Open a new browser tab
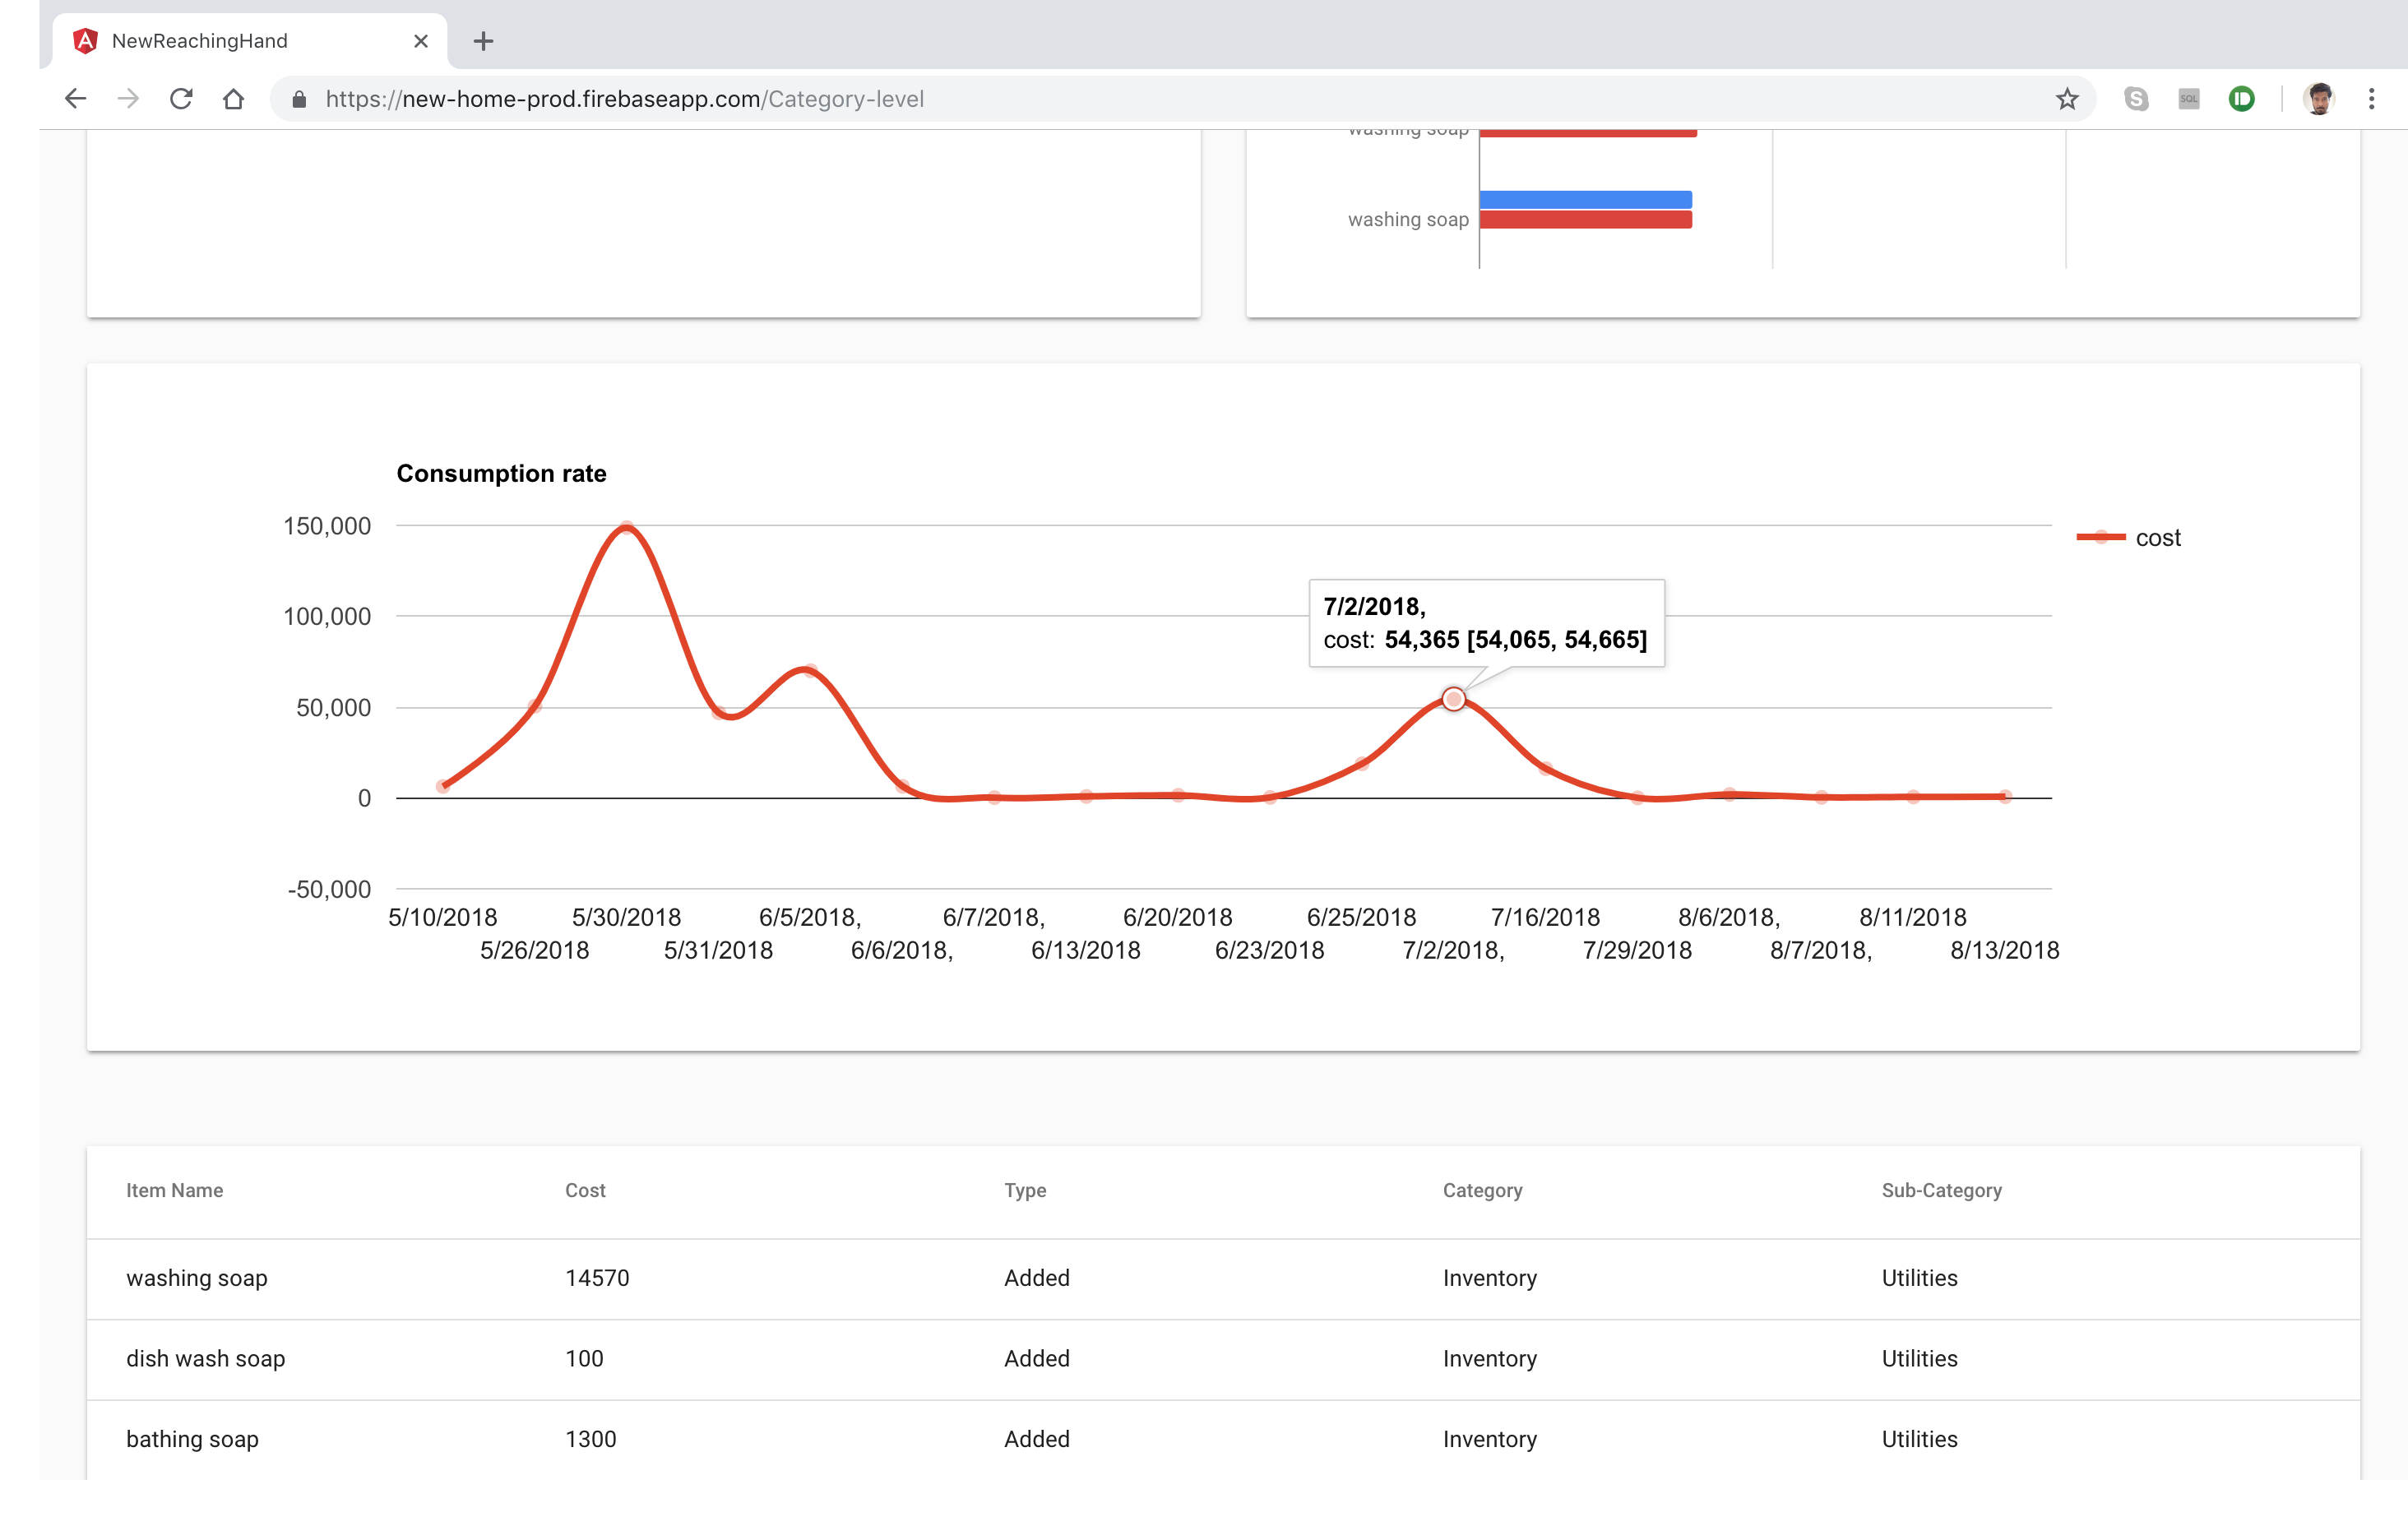Screen dimensions: 2408x1526 483,41
